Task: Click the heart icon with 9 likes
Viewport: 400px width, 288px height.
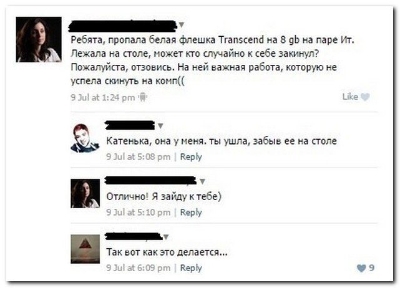Action: click(361, 268)
